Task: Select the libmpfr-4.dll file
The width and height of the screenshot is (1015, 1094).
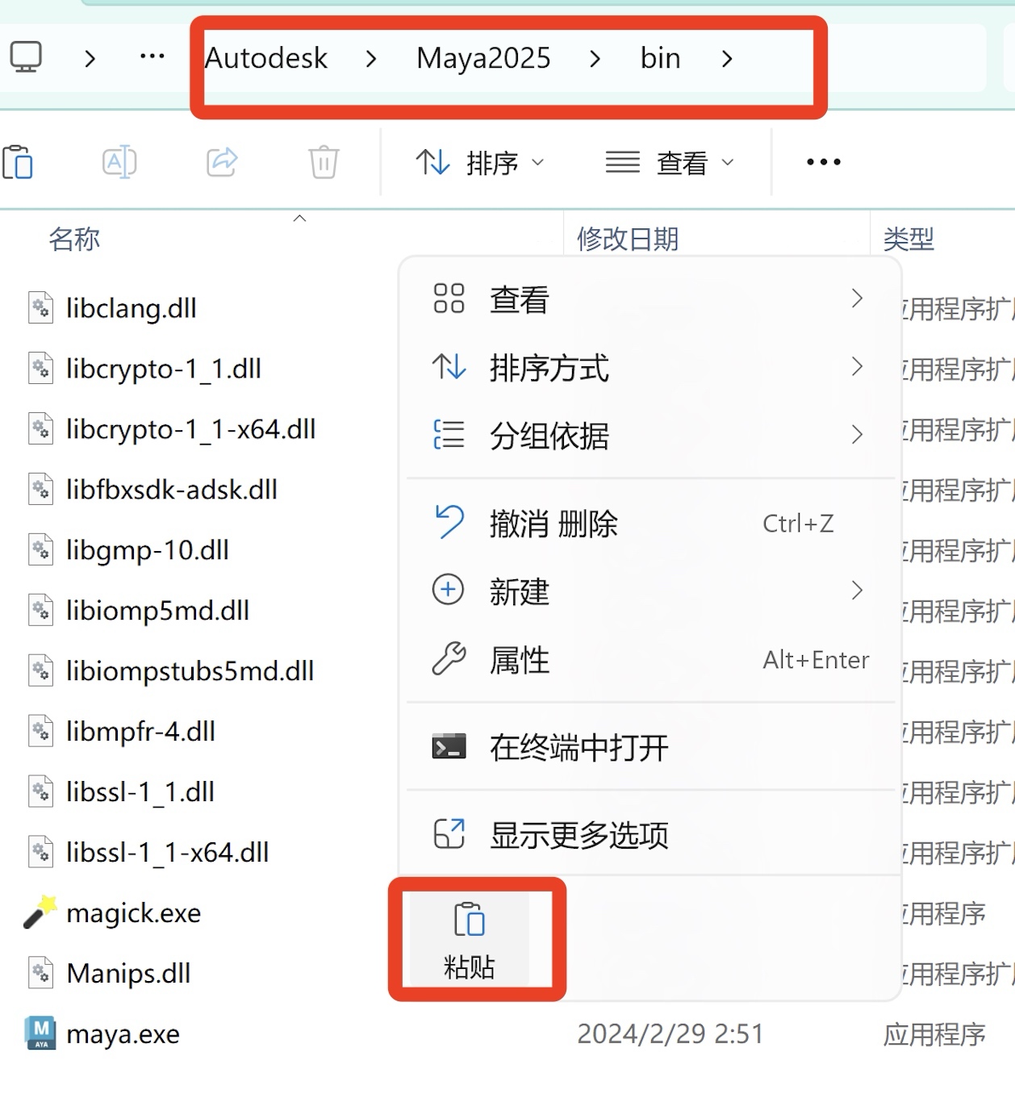Action: pos(141,732)
